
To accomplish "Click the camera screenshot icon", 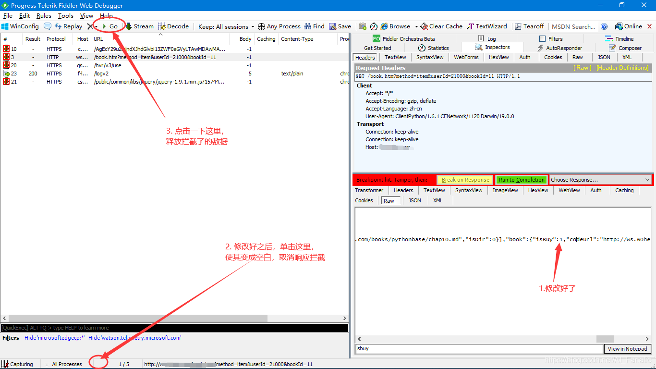I will pos(362,26).
